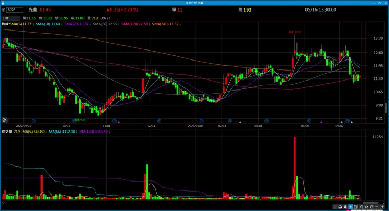This screenshot has width=389, height=211.
Task: Zoom in with the plus icon
Action: click(x=382, y=207)
